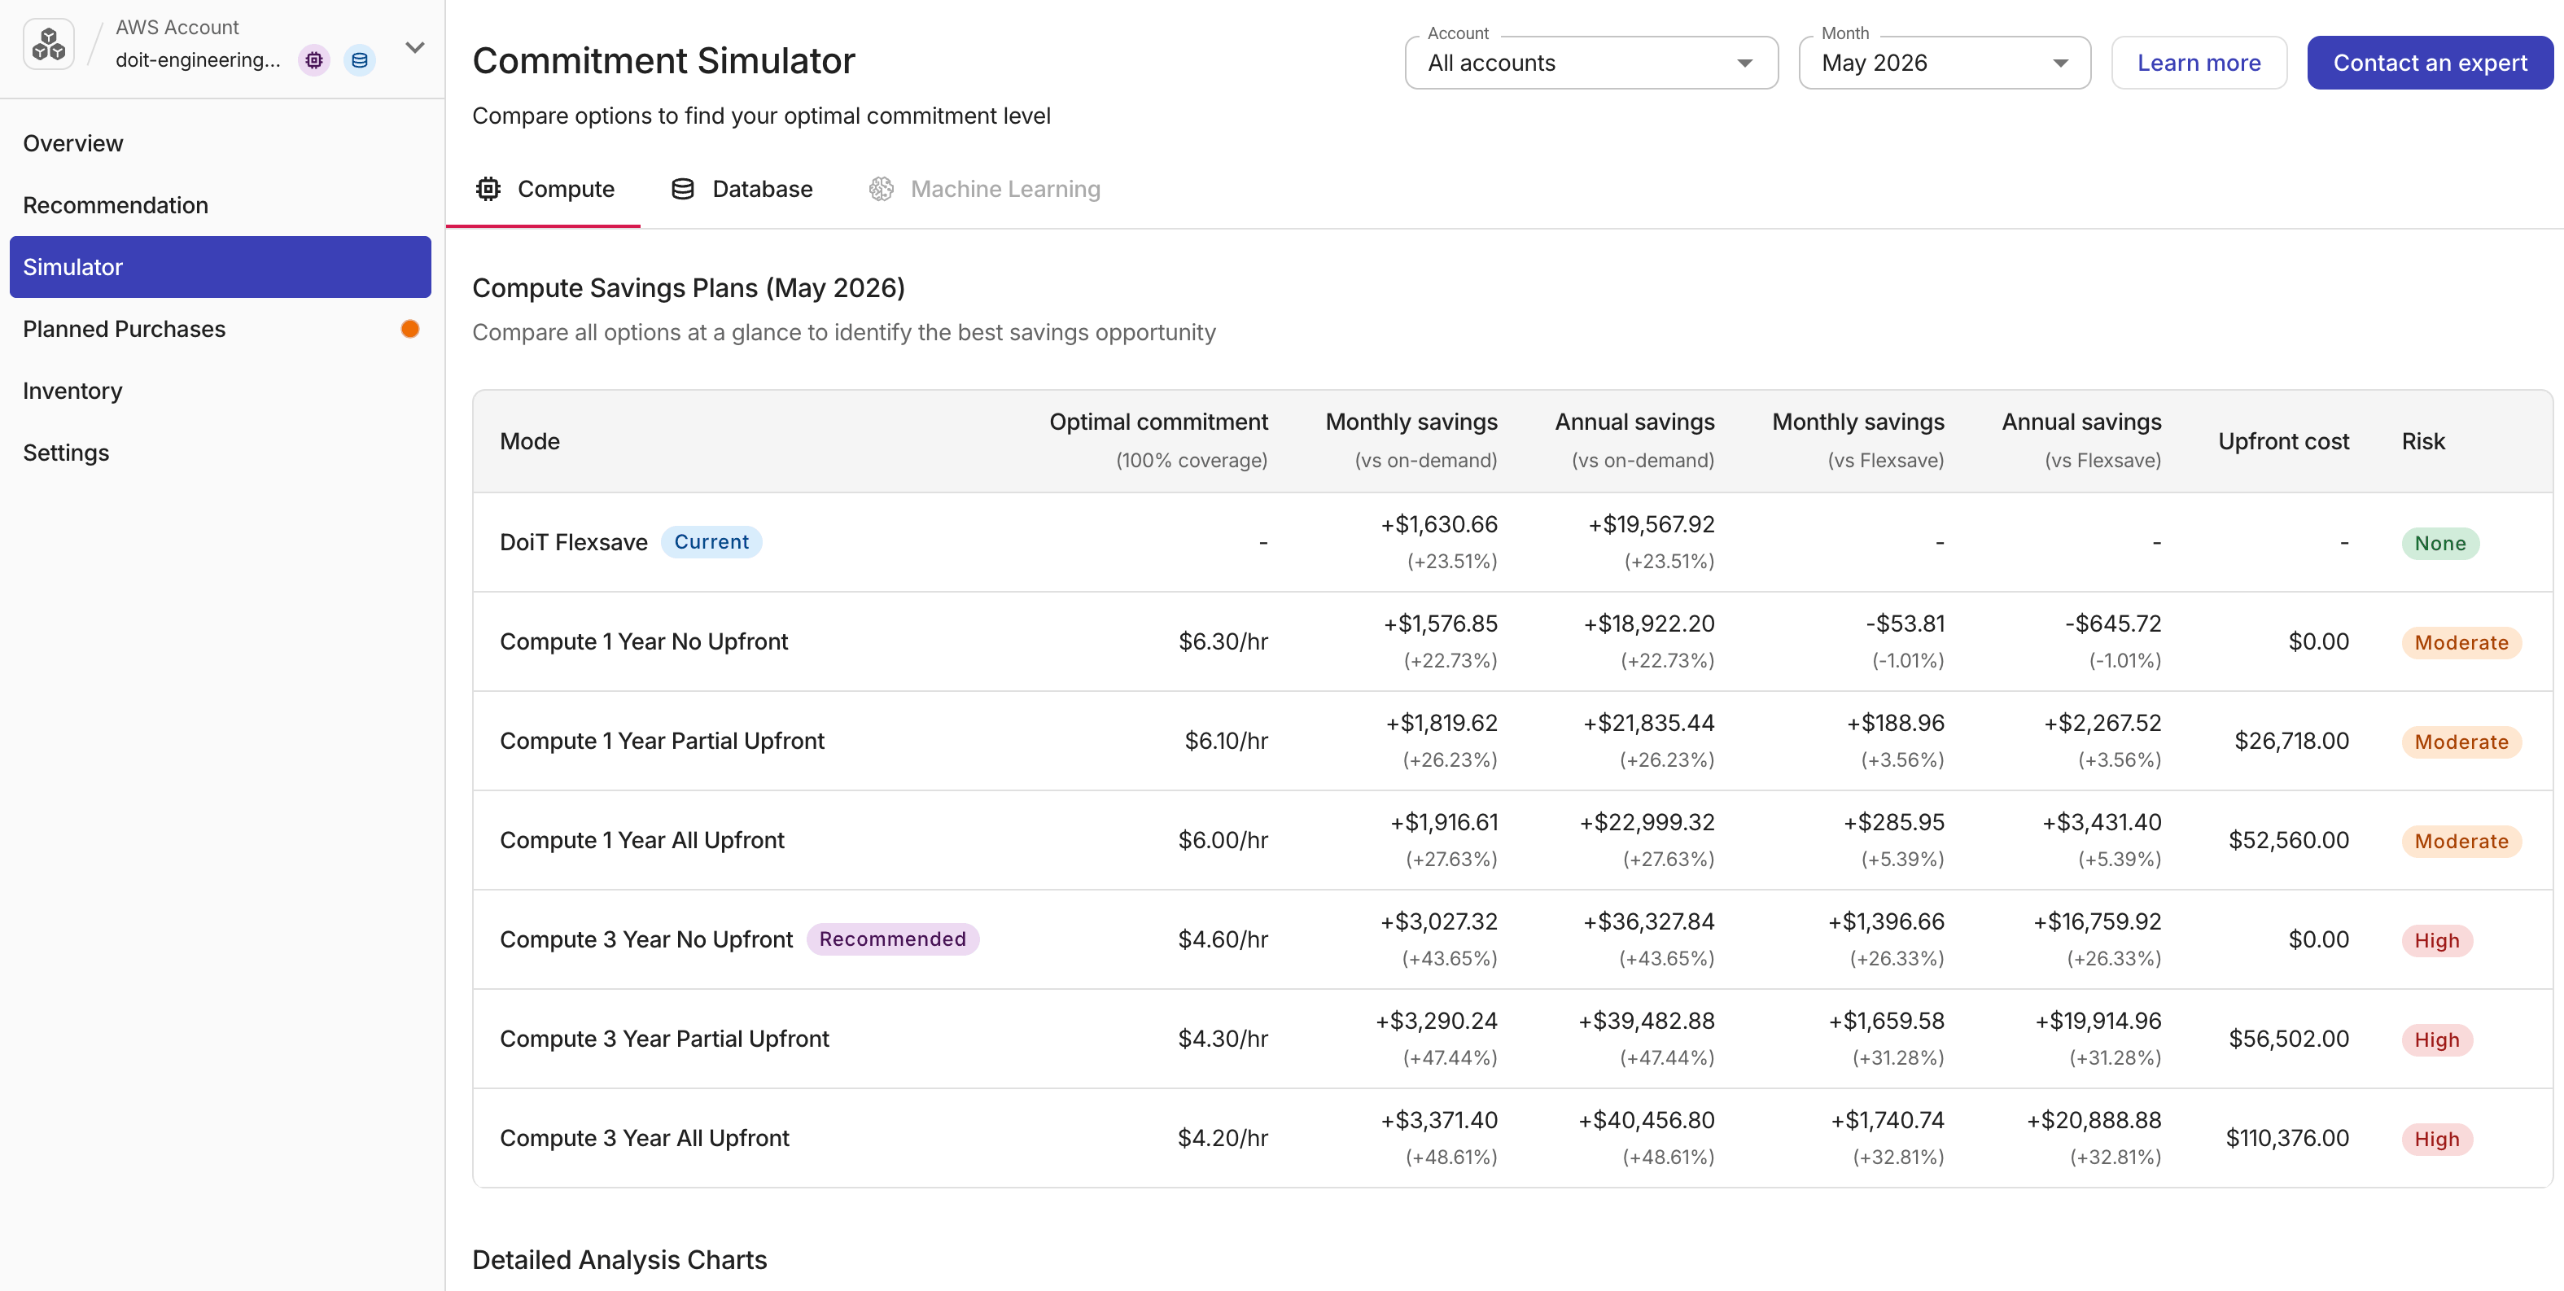Click the $56,502.00 upfront cost
The image size is (2564, 1291).
pyautogui.click(x=2288, y=1039)
